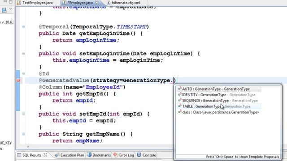This screenshot has height=161, width=287.
Task: Click the @GeneratedValue annotation text
Action: pyautogui.click(x=64, y=80)
